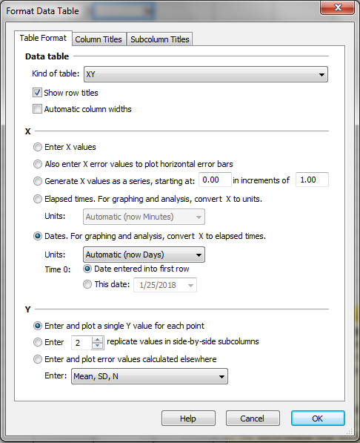Switch to Column Titles tab
The width and height of the screenshot is (360, 443).
(99, 39)
